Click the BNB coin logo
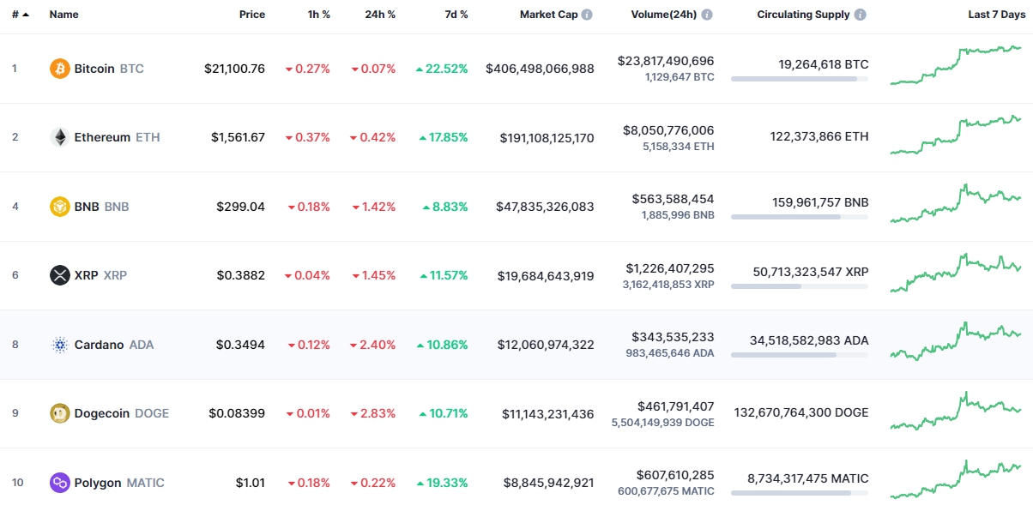The width and height of the screenshot is (1033, 511). pos(60,207)
